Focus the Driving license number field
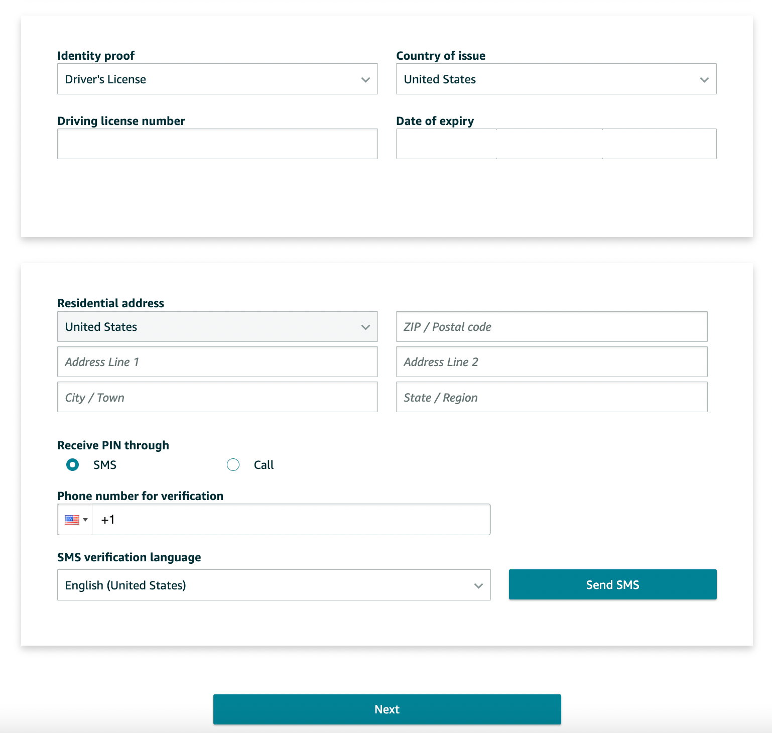The width and height of the screenshot is (772, 733). point(217,144)
